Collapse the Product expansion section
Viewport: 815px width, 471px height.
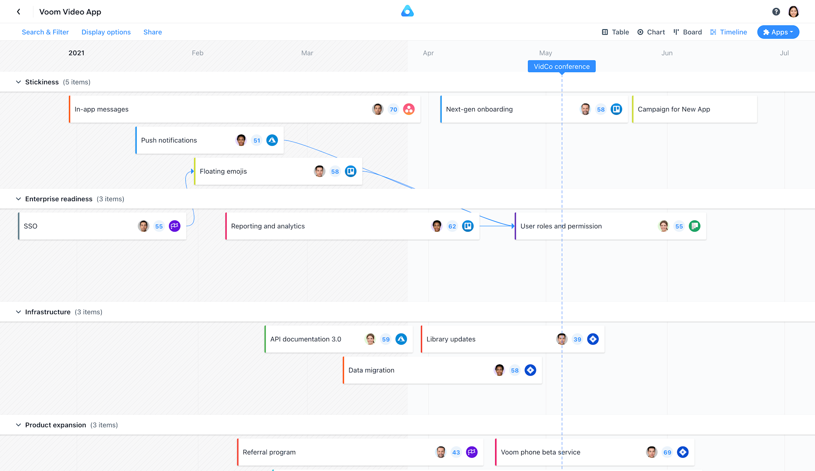[19, 424]
